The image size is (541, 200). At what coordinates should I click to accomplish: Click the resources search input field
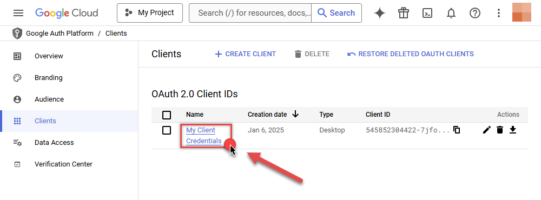click(250, 13)
